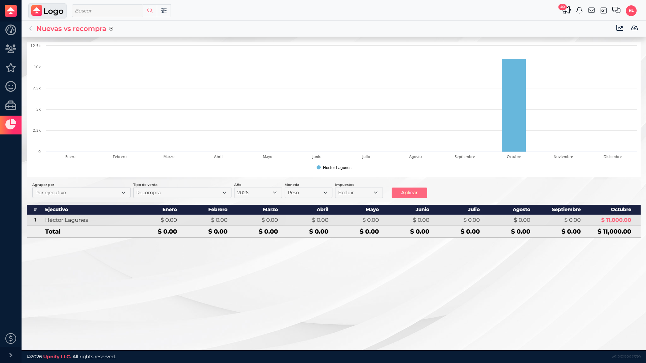Focus the Buscar search field
The height and width of the screenshot is (363, 646).
[x=108, y=11]
